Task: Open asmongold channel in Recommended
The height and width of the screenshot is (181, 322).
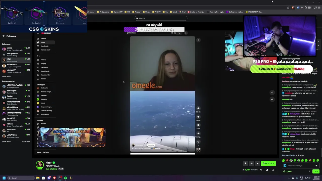Action: click(x=16, y=92)
